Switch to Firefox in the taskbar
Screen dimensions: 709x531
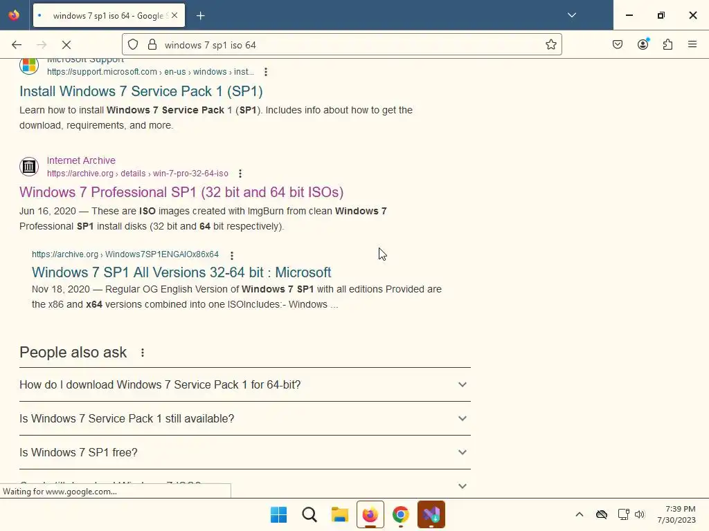370,514
